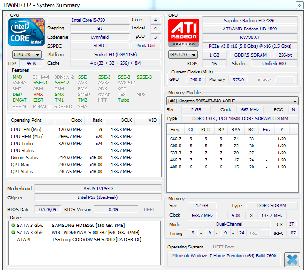Screen dimensions: 304x270
Task: Open the GPU #0 selector dropdown
Action: [183, 55]
